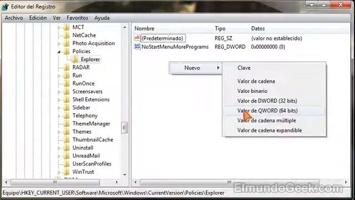Screen dimensions: 355x200
Task: Expand the Run key
Action: click(x=59, y=76)
